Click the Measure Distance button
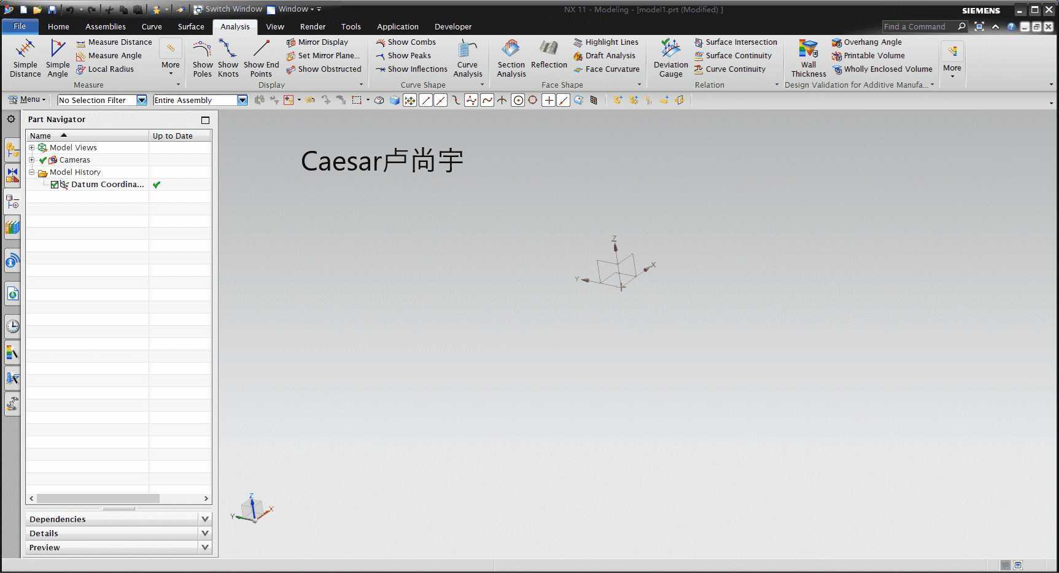1059x573 pixels. (x=114, y=42)
